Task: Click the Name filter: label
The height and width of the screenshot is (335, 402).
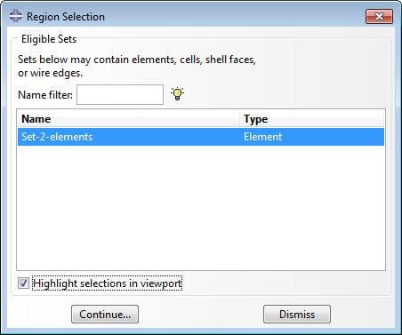Action: tap(45, 95)
